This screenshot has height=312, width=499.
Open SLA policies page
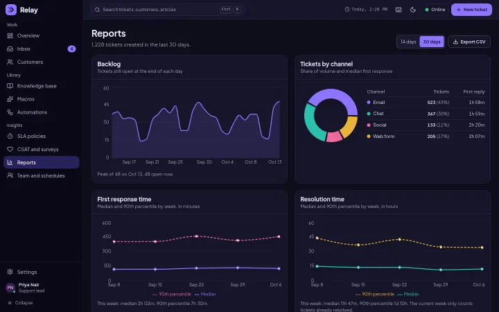coord(42,137)
